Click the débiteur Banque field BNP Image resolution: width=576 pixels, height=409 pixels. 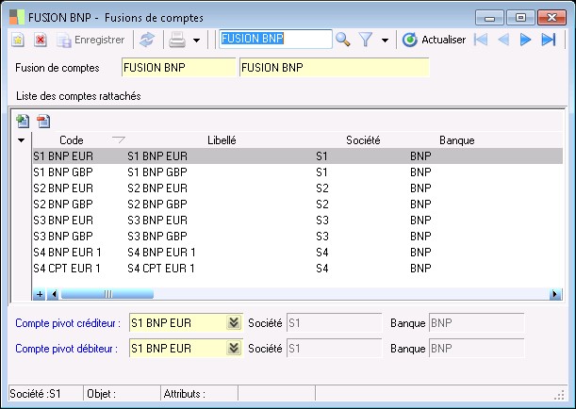click(476, 348)
